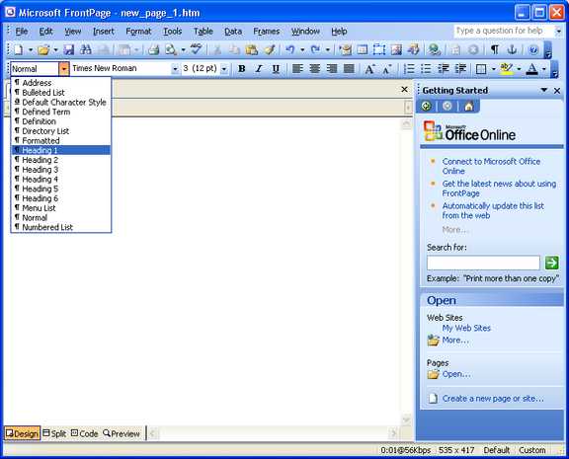569x459 pixels.
Task: Open the New page dropdown arrow
Action: (x=31, y=49)
